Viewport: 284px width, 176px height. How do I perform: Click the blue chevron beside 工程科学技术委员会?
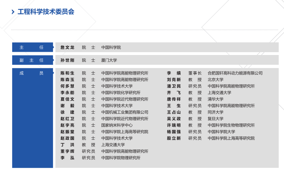tap(13, 12)
